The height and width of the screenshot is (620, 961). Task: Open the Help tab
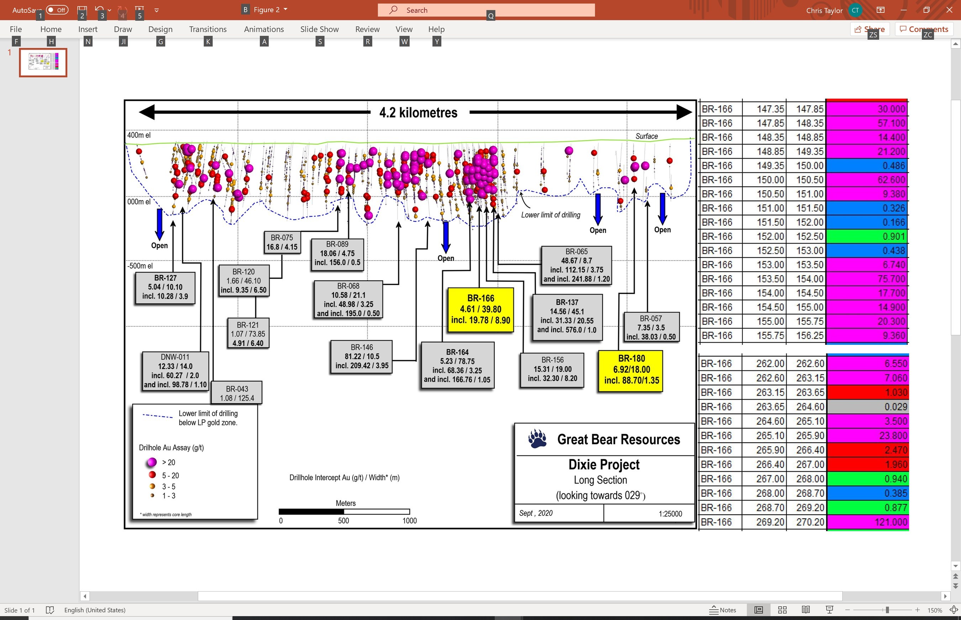tap(436, 29)
